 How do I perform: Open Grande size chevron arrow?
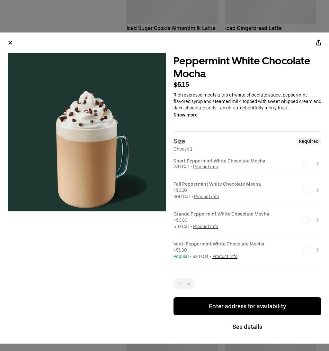[317, 220]
